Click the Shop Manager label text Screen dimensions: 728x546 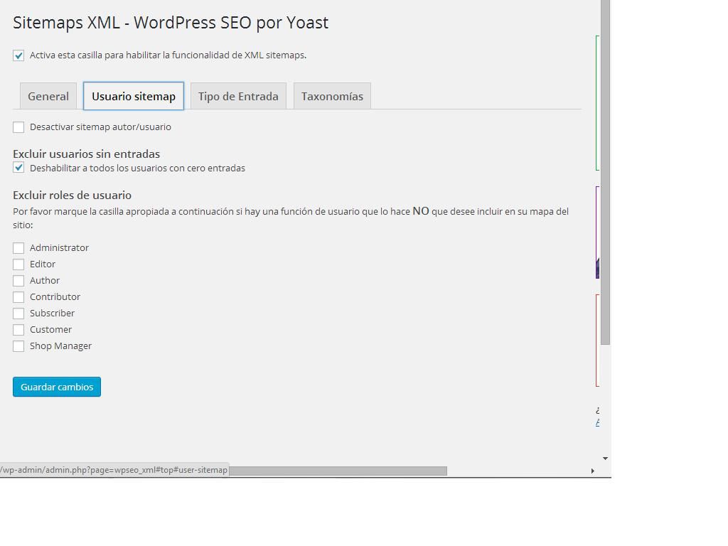(x=60, y=346)
